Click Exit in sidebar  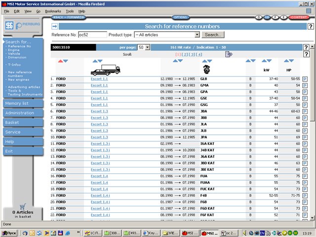(23, 152)
